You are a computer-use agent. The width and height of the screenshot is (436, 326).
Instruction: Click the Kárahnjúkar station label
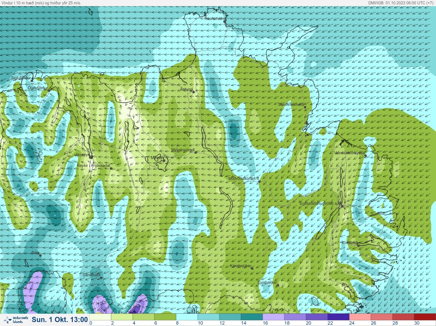(x=241, y=266)
